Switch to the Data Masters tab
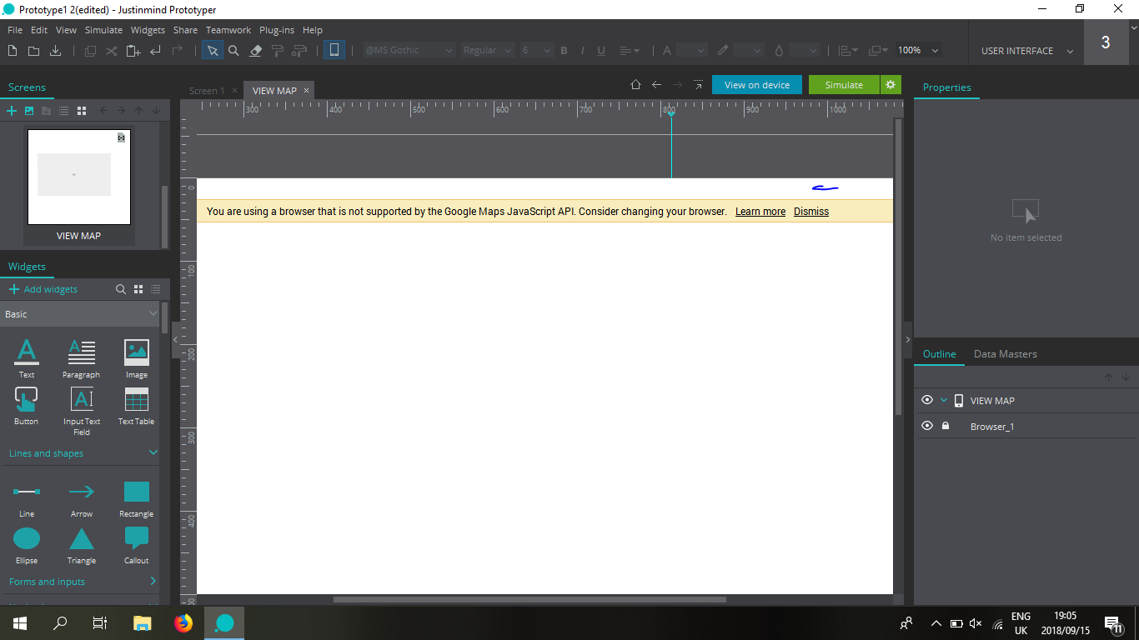This screenshot has width=1139, height=640. click(1006, 354)
